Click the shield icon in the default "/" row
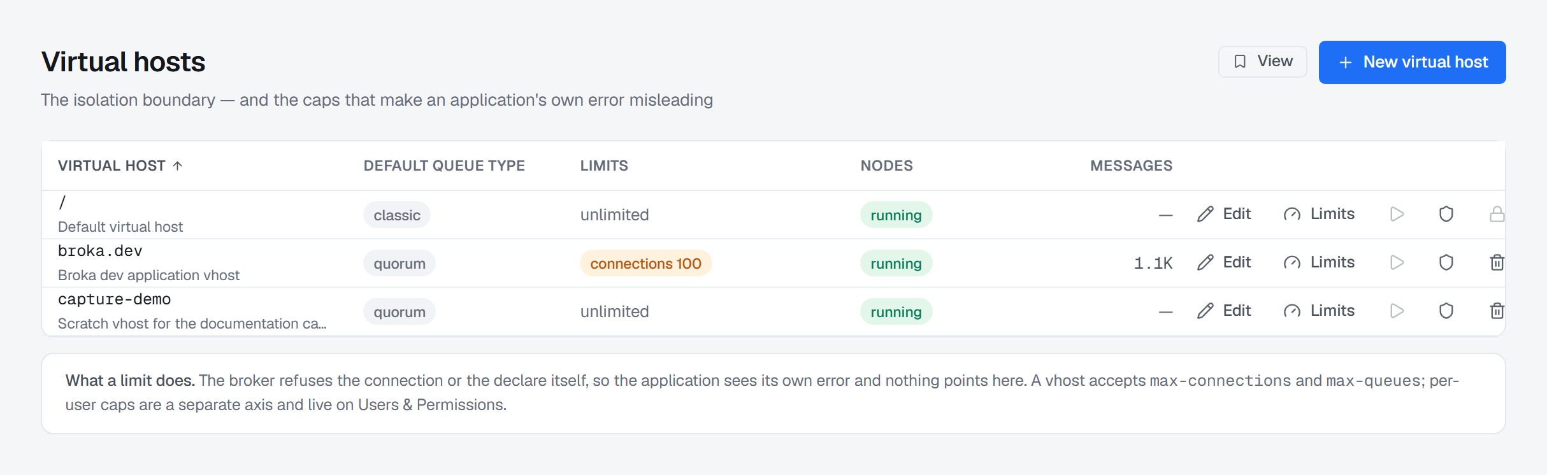 tap(1446, 214)
